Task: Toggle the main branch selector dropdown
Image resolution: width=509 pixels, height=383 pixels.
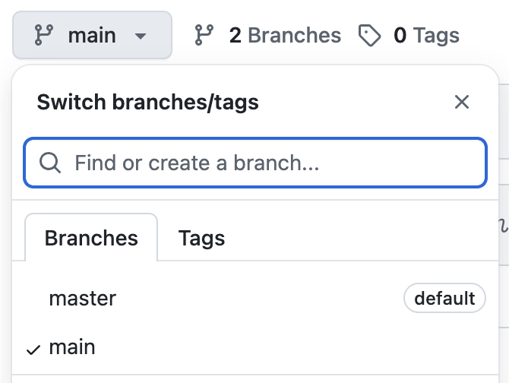Action: (92, 35)
